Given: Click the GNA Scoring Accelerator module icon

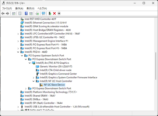Looking at the screenshot, I should click(22, 26).
